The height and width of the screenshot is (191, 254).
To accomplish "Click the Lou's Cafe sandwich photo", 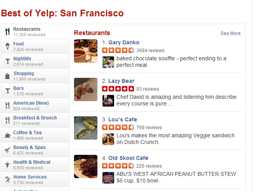I will click(x=86, y=128).
